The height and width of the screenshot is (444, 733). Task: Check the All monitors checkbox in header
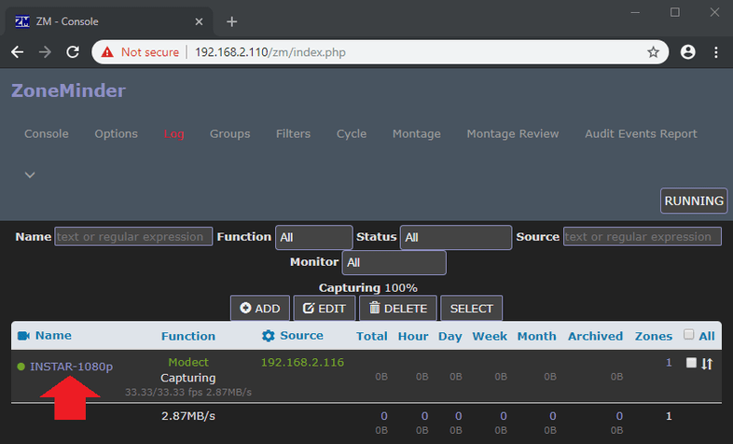pyautogui.click(x=689, y=335)
